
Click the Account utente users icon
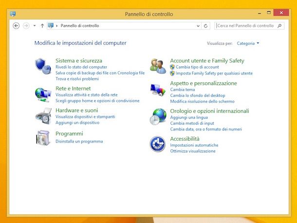point(157,65)
